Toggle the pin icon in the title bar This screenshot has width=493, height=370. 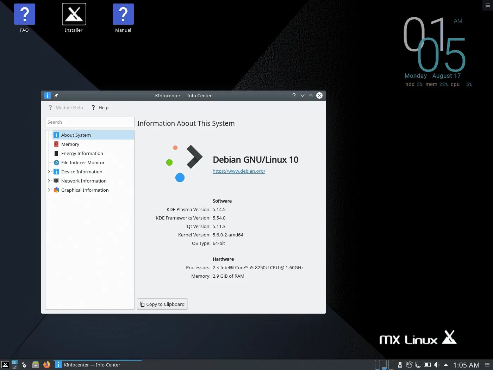[x=56, y=95]
